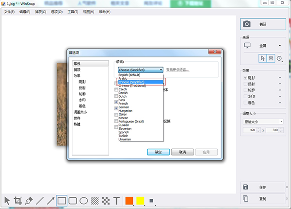The height and width of the screenshot is (209, 291).
Task: Toggle the 阴影 shadow effect checkbox
Action: 245,78
